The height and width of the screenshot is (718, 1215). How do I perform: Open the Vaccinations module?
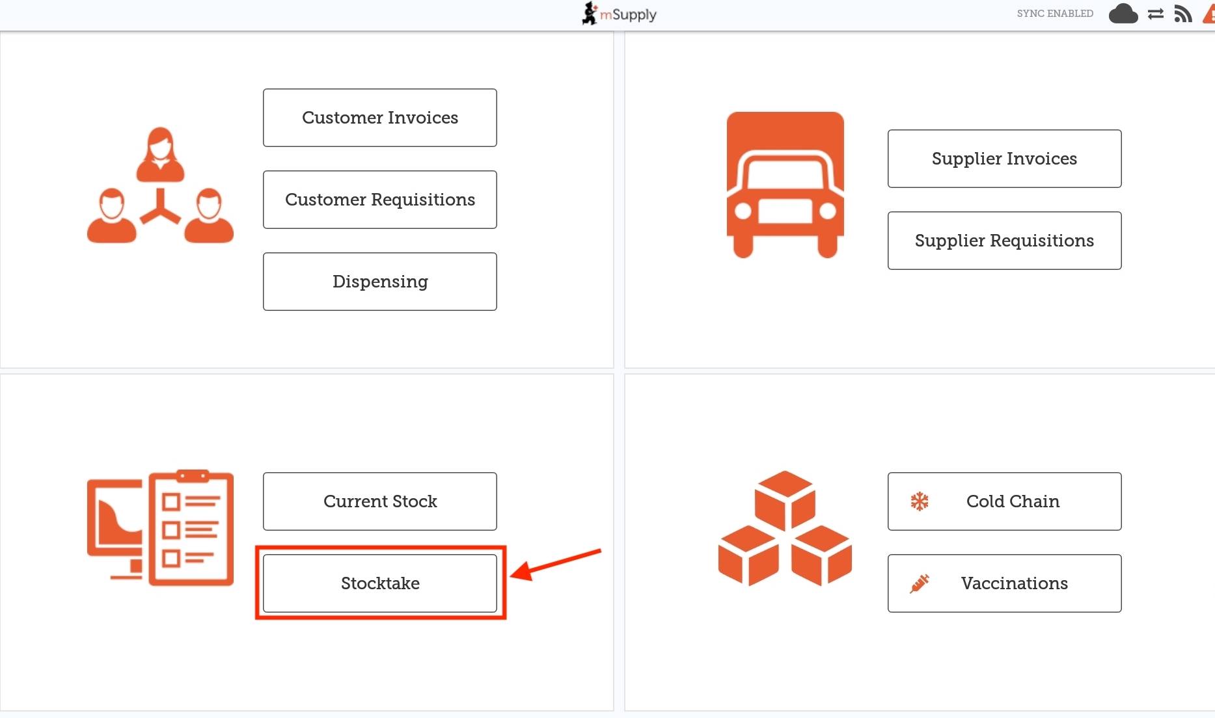click(x=1014, y=583)
